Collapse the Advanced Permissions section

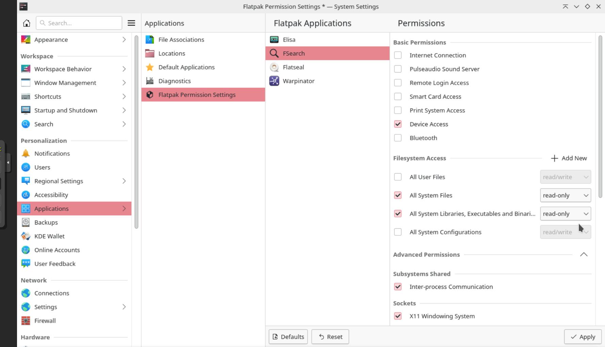[x=584, y=254]
